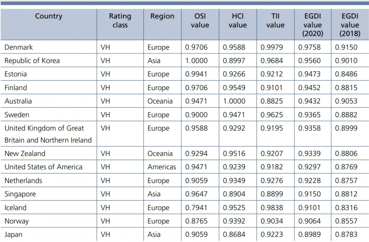Select Estonia in the Country column

pyautogui.click(x=16, y=74)
